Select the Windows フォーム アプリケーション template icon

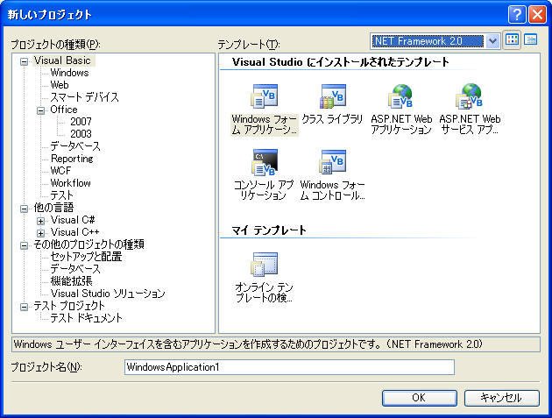click(265, 96)
